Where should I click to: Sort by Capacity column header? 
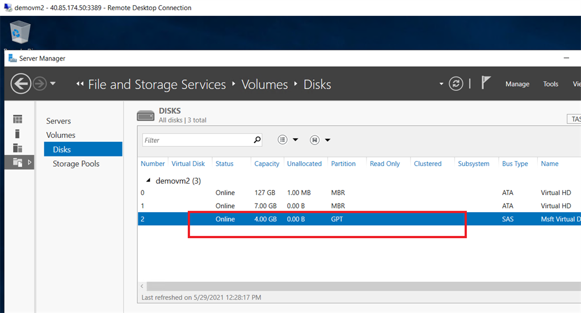click(267, 164)
